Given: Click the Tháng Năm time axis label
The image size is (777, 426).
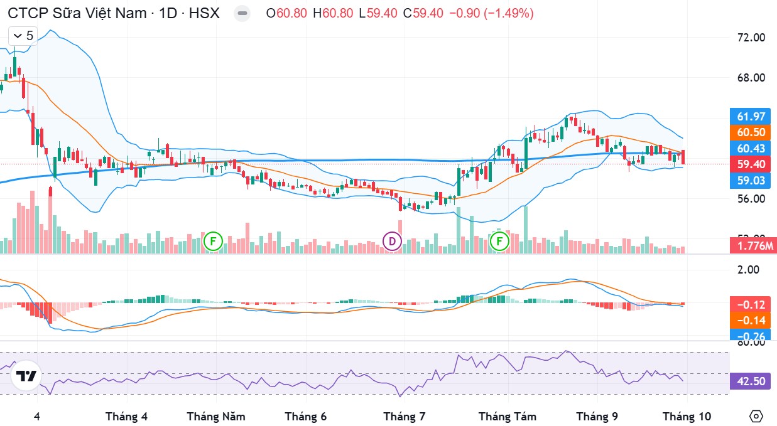Looking at the screenshot, I should pyautogui.click(x=216, y=417).
